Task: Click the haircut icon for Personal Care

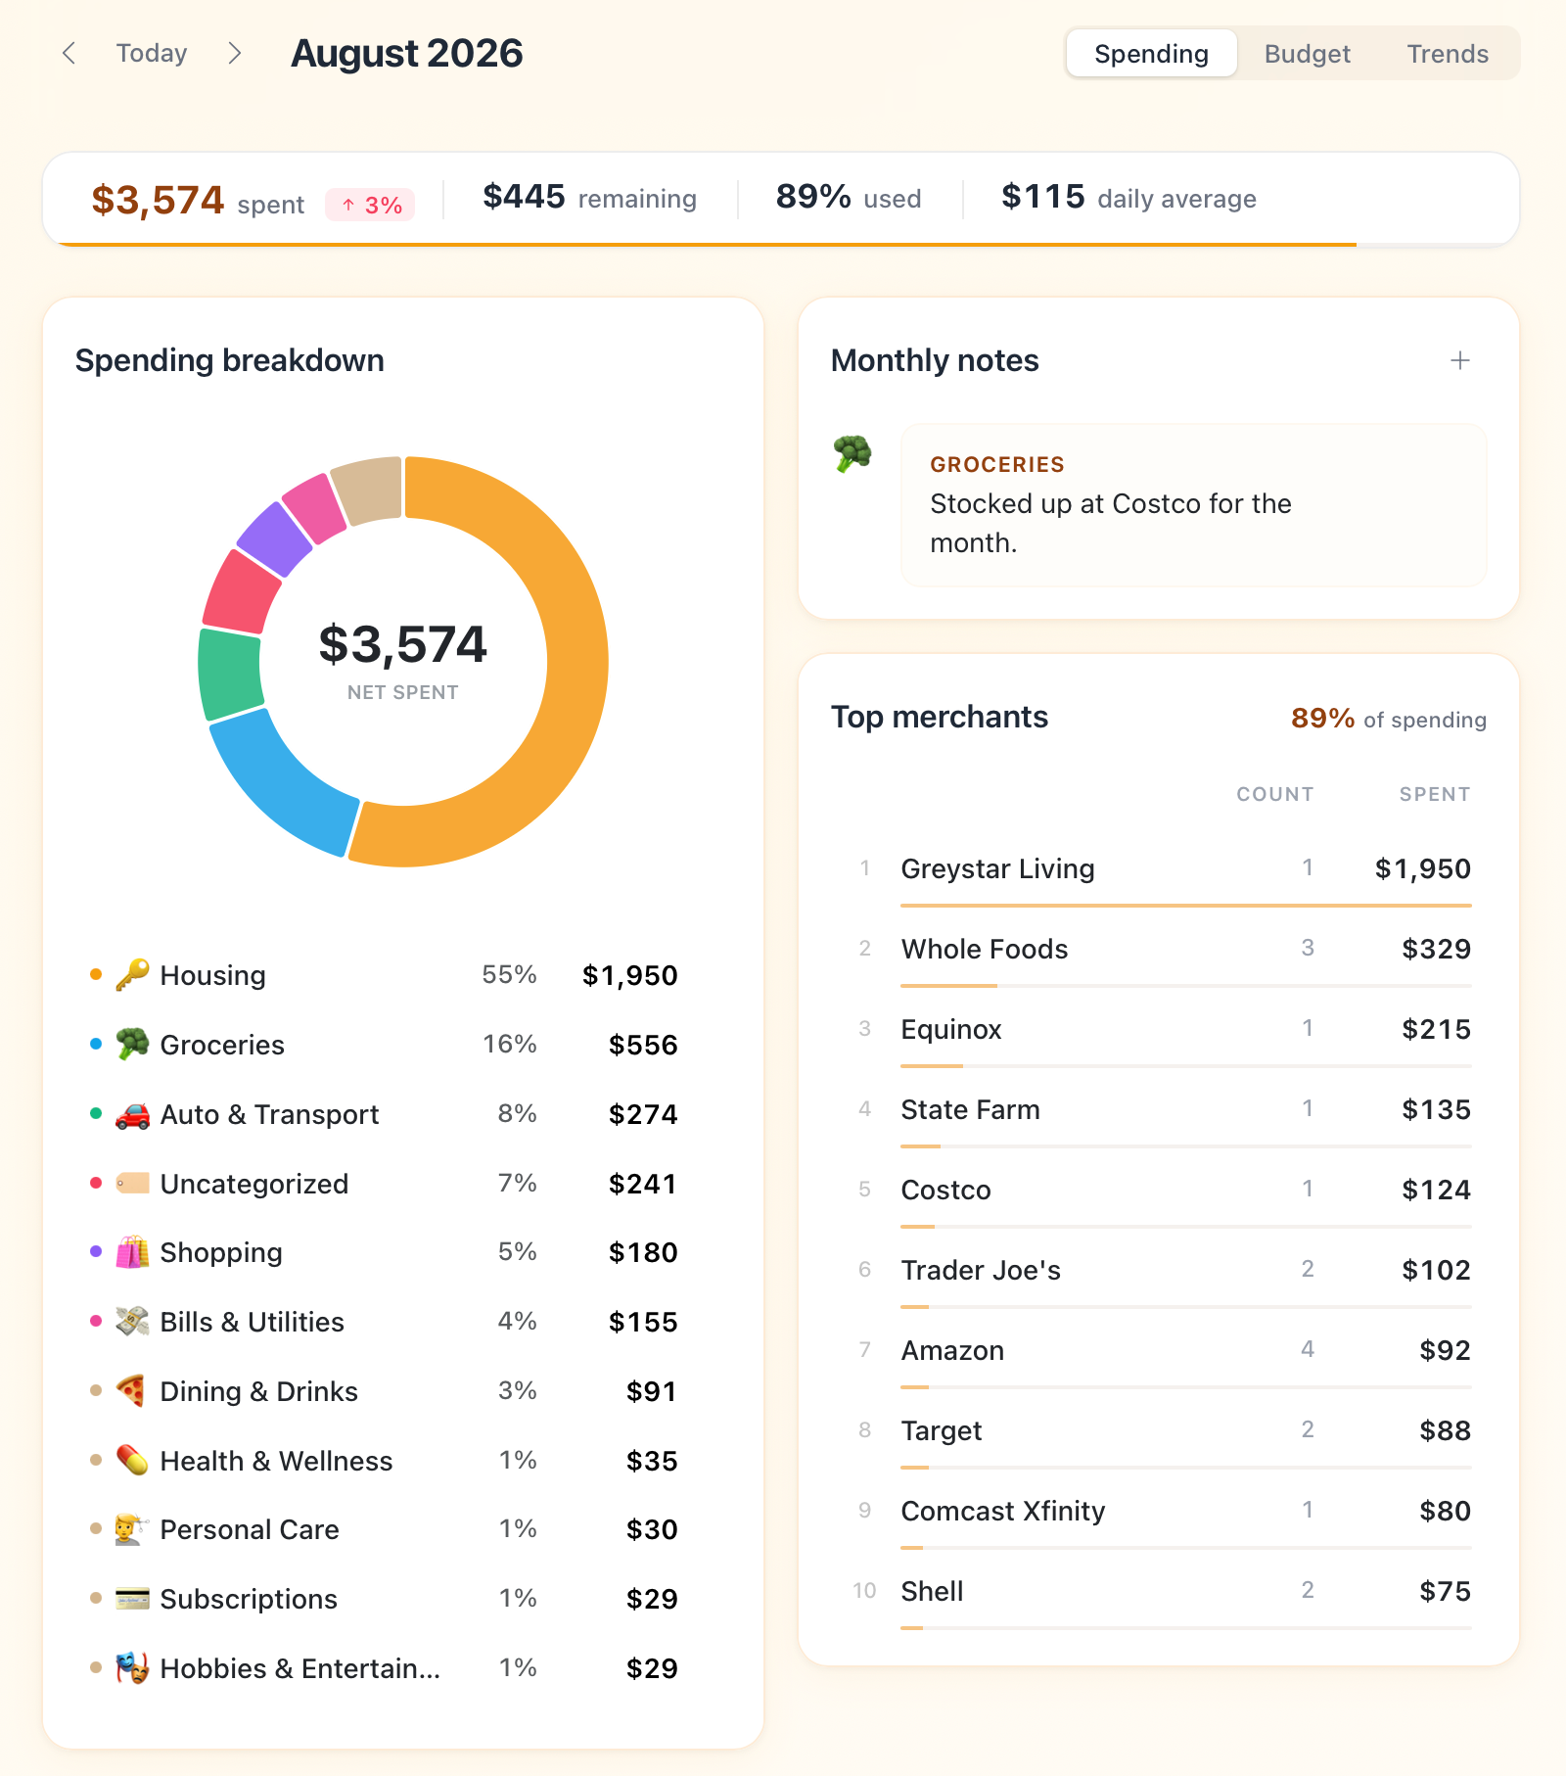Action: click(132, 1529)
